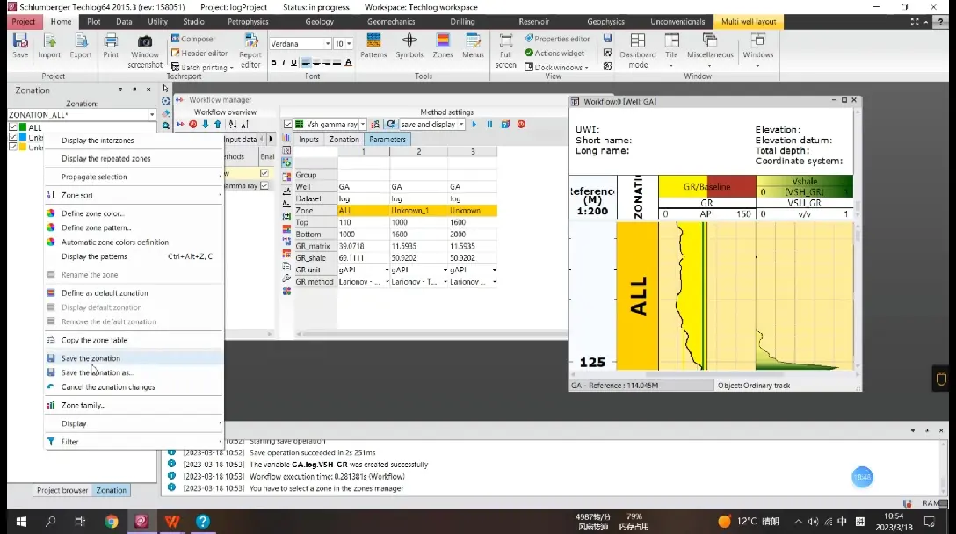Open the Report editor
The image size is (956, 534).
tap(250, 51)
